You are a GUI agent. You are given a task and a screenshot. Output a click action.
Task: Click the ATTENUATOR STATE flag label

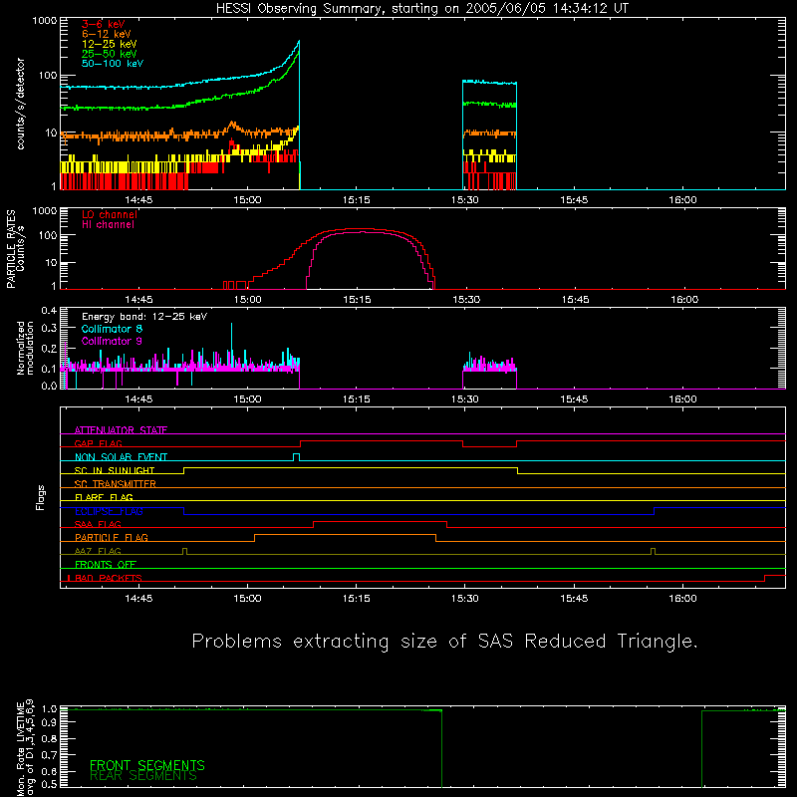121,430
